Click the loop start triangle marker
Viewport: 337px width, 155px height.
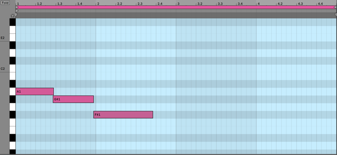pos(17,7)
